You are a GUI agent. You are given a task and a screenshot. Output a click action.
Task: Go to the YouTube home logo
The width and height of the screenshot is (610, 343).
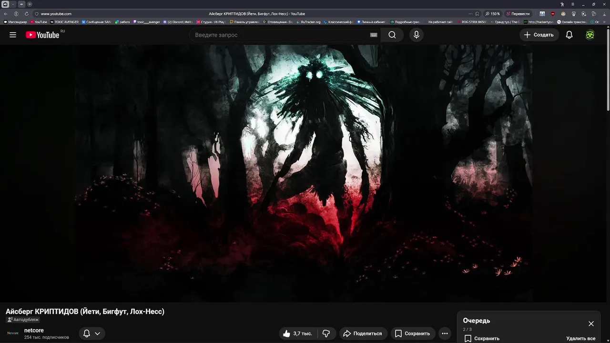tap(42, 35)
